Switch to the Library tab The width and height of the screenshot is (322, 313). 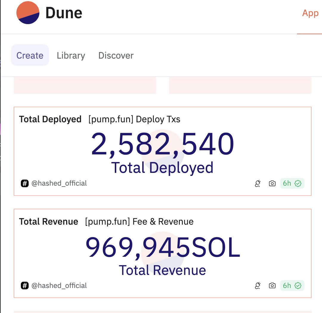pos(71,56)
